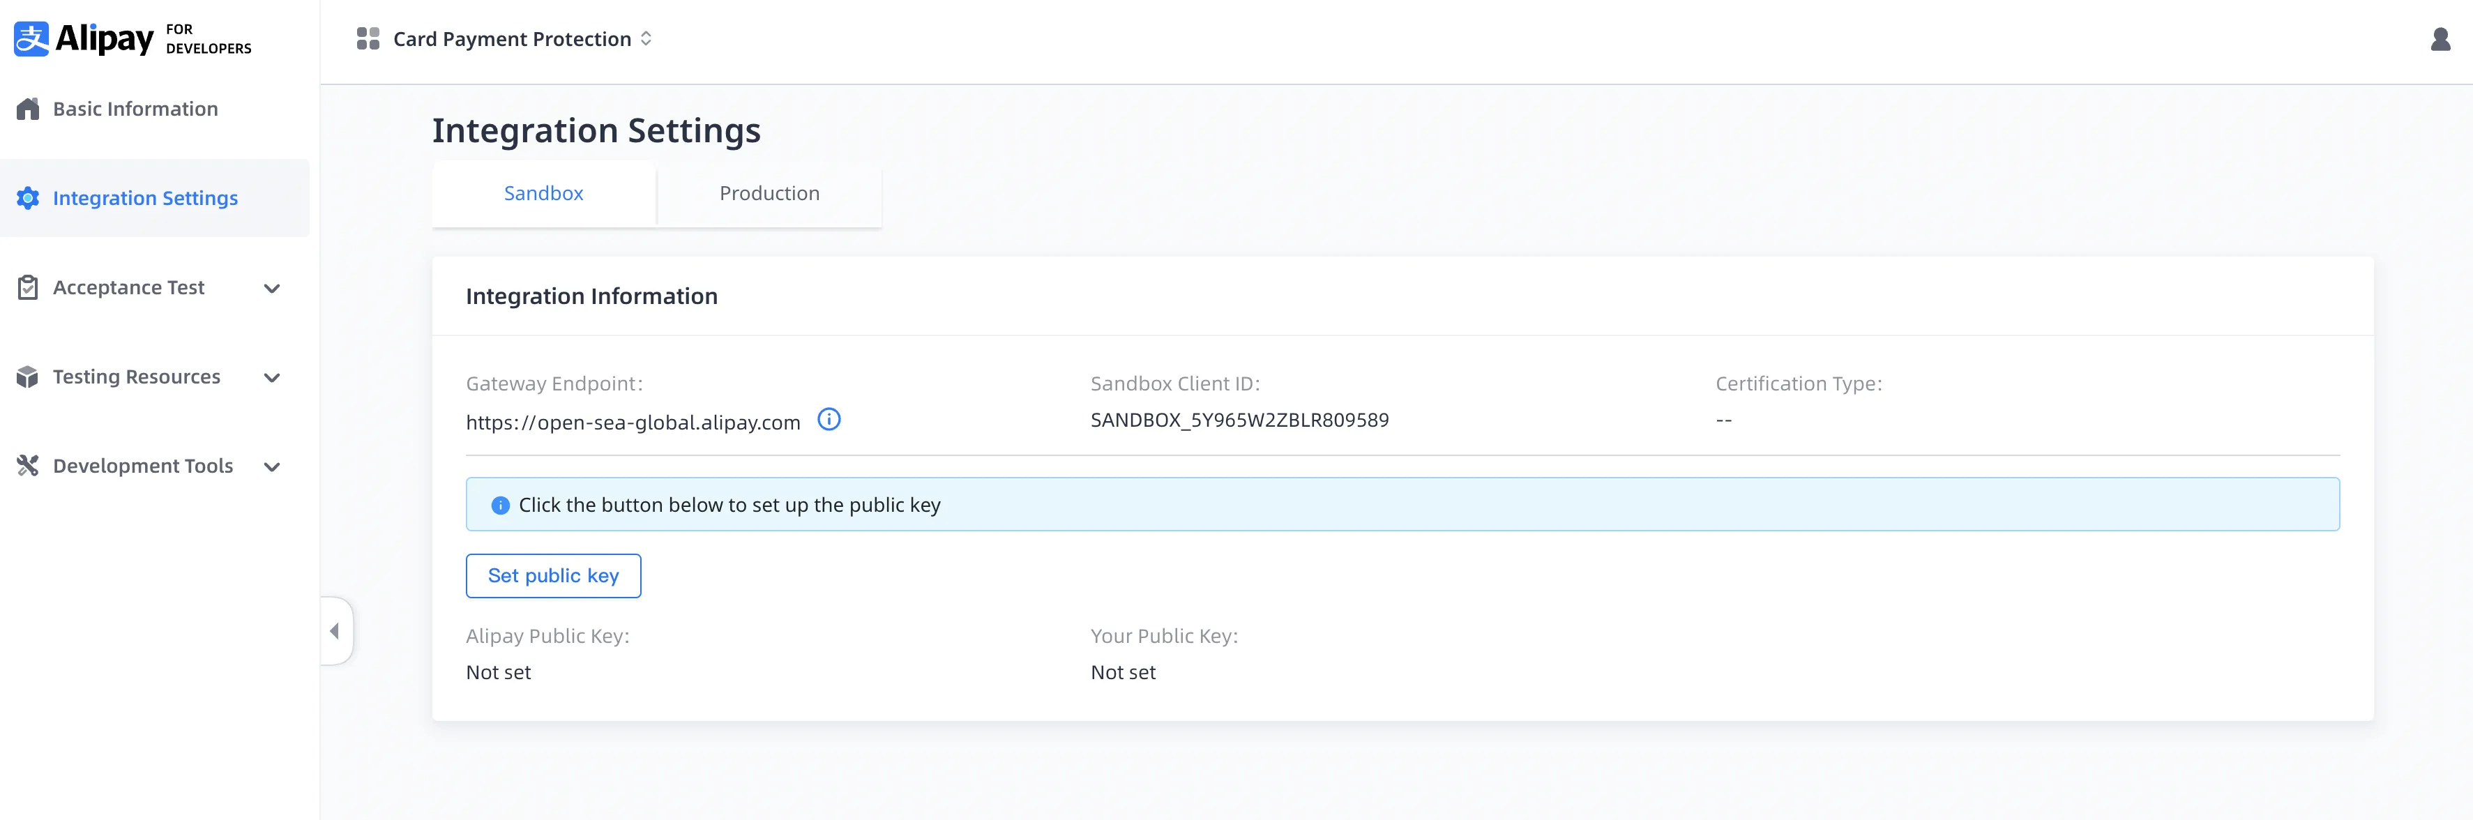Click the Development Tools wrench icon
2473x820 pixels.
(28, 466)
